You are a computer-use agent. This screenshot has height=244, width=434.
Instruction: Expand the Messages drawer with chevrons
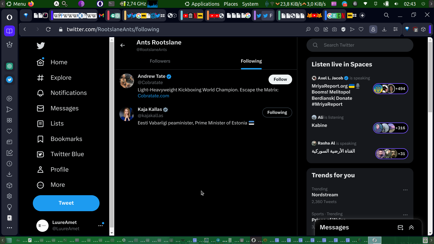(411, 227)
